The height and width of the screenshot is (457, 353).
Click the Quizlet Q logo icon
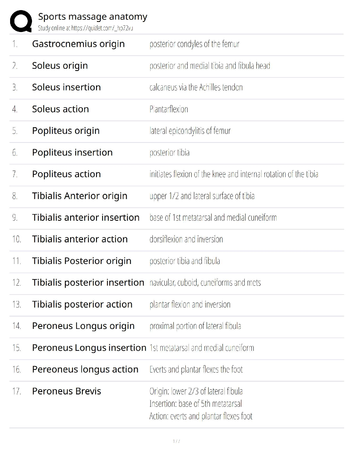point(21,21)
